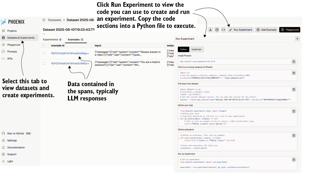Open dataset version history clock icon
328x173 pixels.
tap(217, 30)
